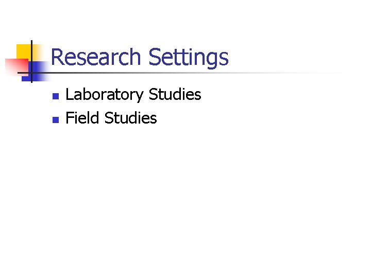
Task: Click the capital R in the title
Action: click(57, 57)
